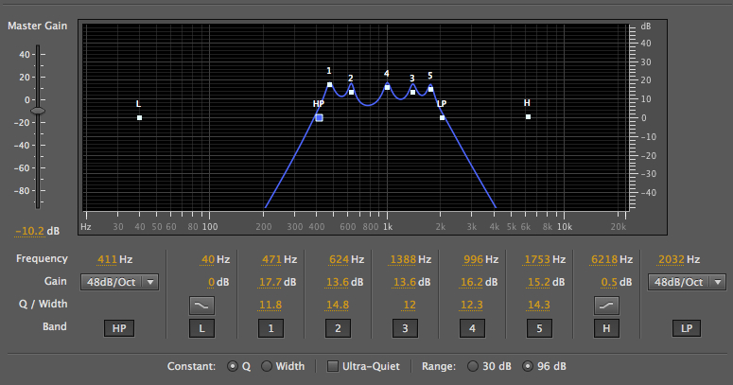The image size is (733, 385).
Task: Choose the 30 dB range option
Action: pyautogui.click(x=474, y=366)
